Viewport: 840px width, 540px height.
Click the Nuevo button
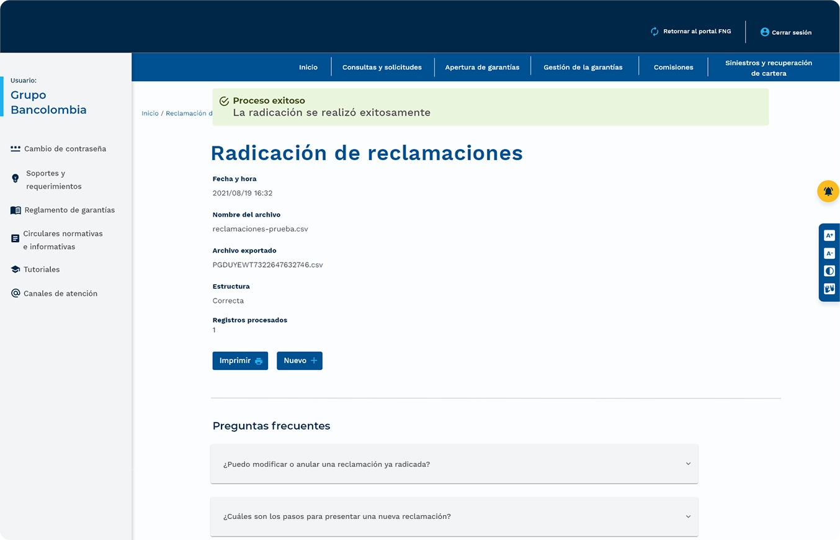click(300, 361)
